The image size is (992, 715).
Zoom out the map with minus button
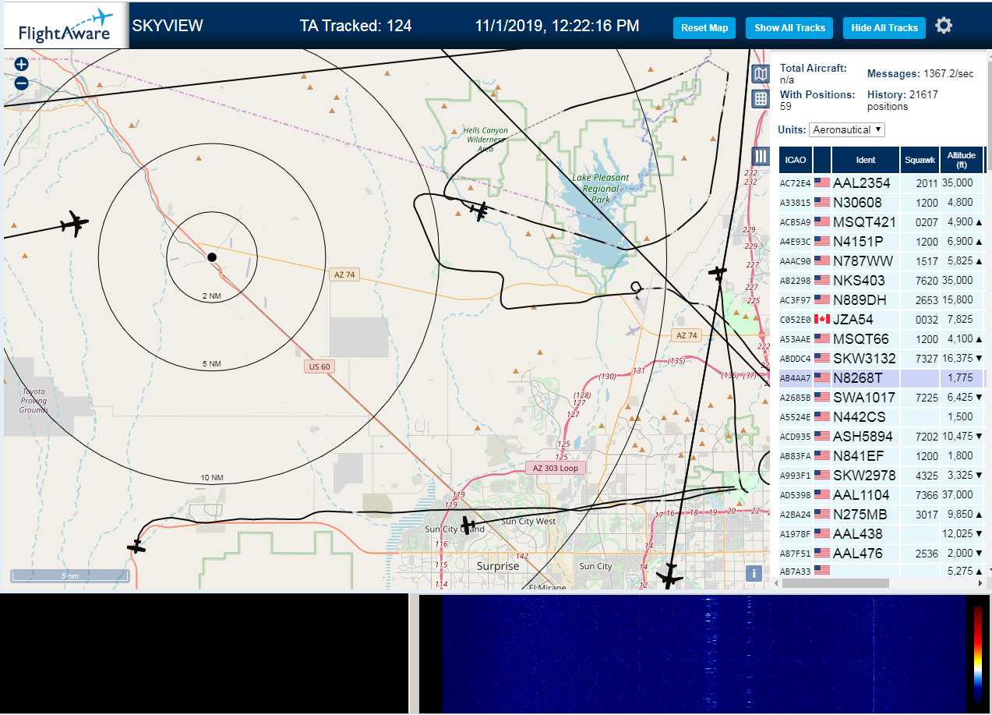pos(21,83)
